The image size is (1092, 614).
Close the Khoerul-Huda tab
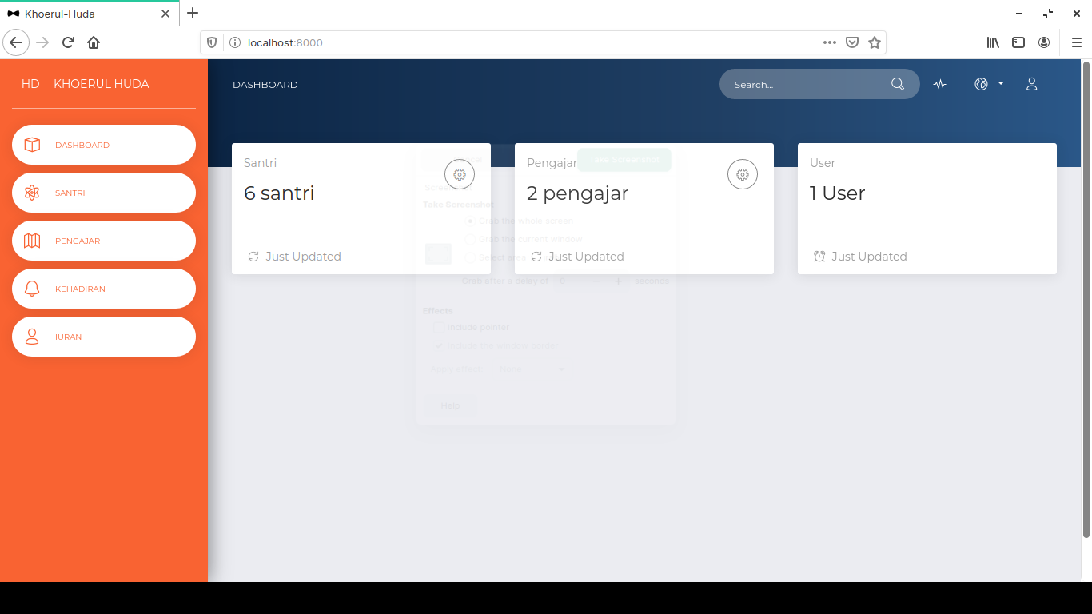coord(165,14)
